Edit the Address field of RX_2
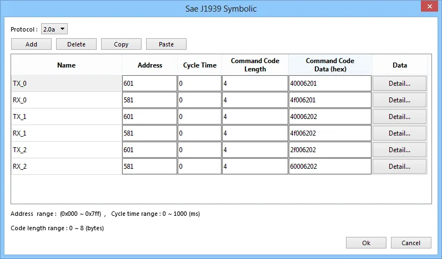 150,166
